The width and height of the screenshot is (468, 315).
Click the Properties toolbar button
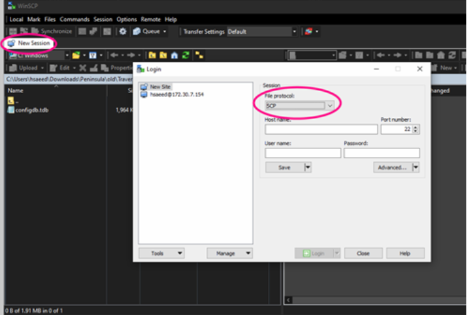tap(117, 68)
